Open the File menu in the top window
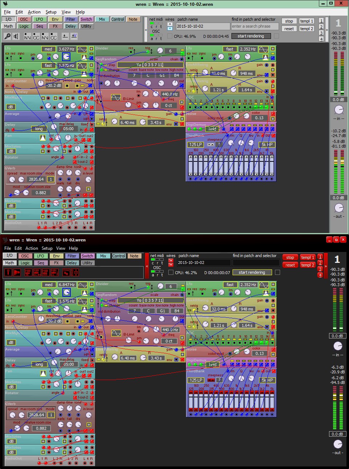The height and width of the screenshot is (469, 349). tap(7, 12)
